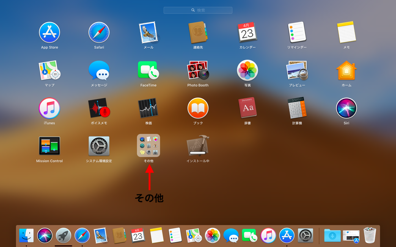Open App Store in Launchpad
The width and height of the screenshot is (396, 247).
click(50, 32)
